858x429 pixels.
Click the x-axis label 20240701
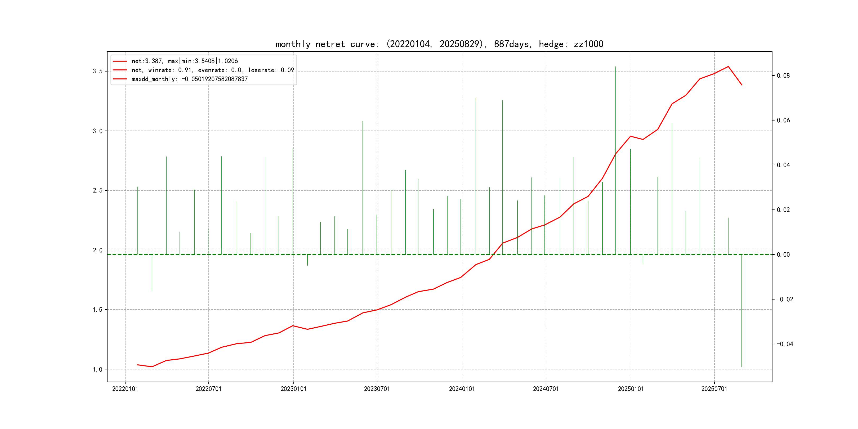click(x=546, y=389)
